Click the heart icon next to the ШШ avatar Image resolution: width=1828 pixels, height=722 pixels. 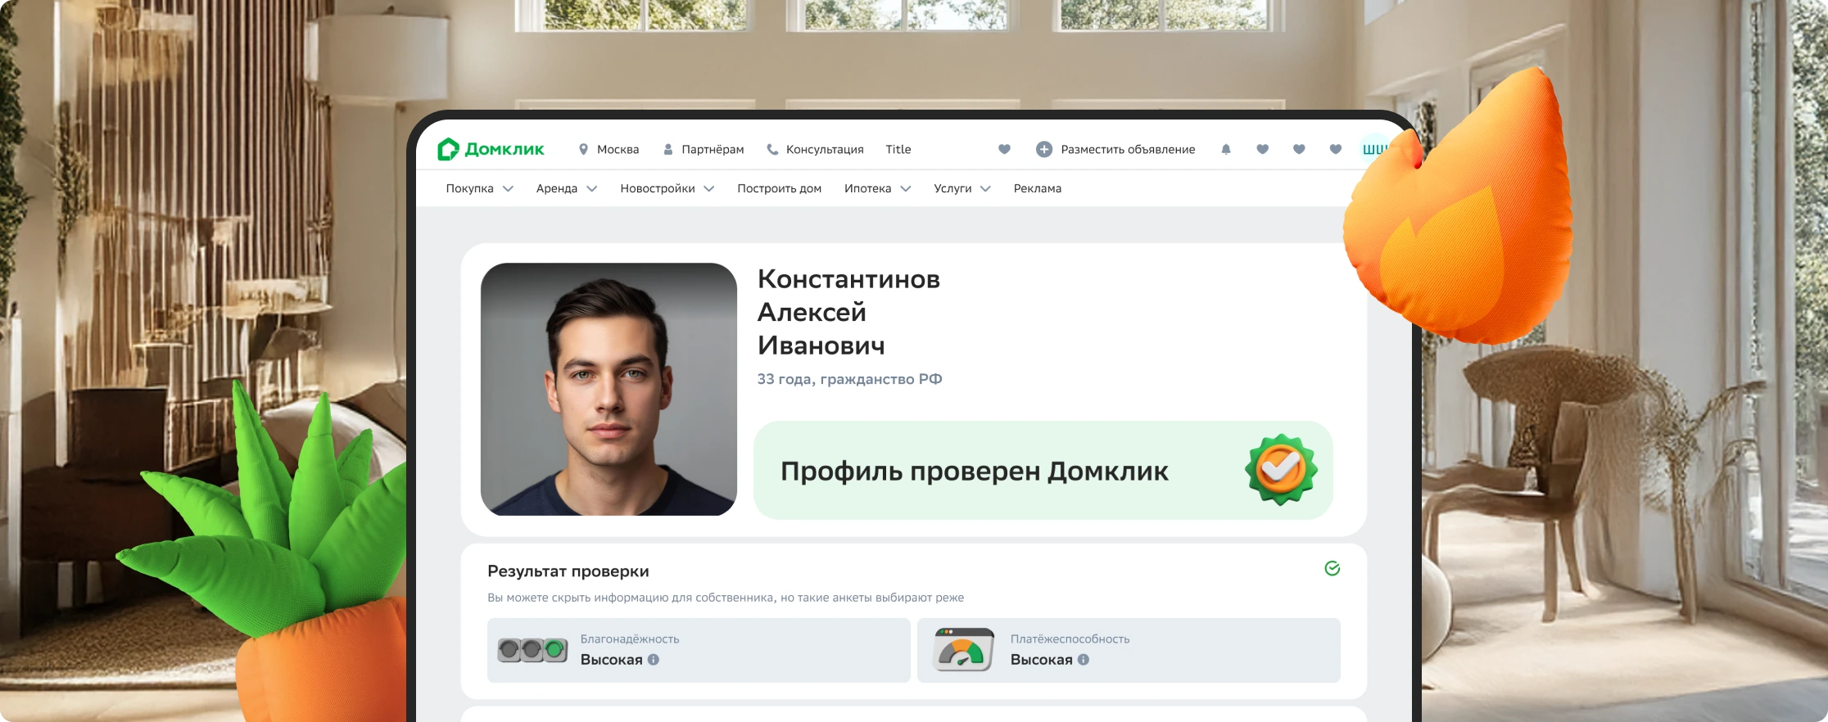pos(1335,149)
